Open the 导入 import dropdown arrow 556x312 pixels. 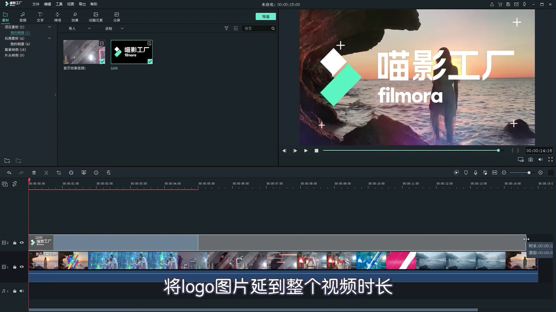click(89, 28)
